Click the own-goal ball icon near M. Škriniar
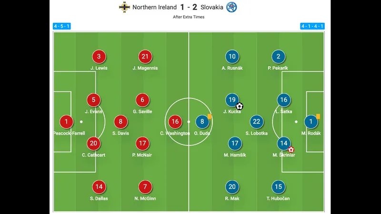 [291, 149]
